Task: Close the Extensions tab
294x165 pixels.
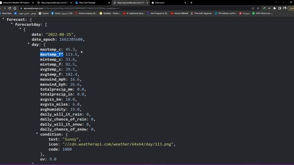Action: pyautogui.click(x=185, y=3)
